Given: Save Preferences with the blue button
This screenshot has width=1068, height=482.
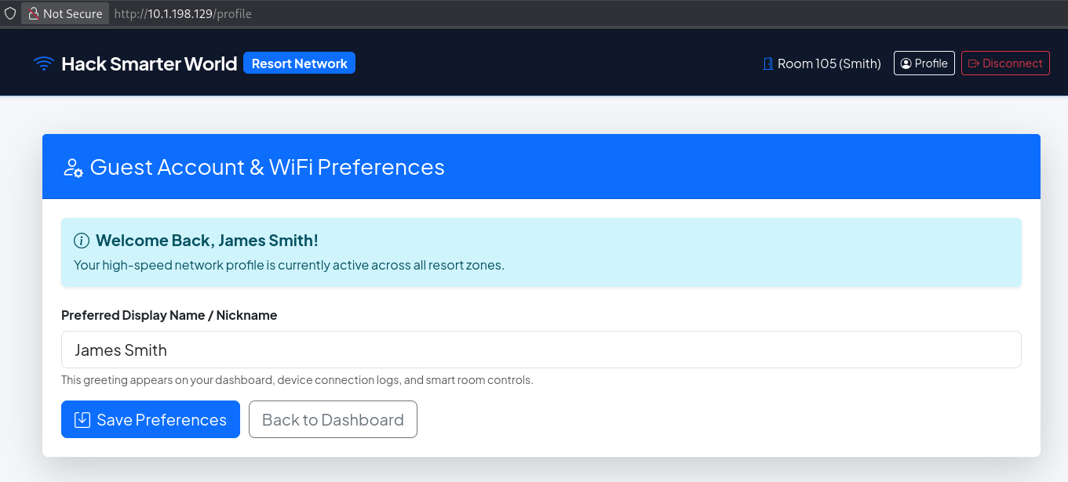Looking at the screenshot, I should click(151, 420).
